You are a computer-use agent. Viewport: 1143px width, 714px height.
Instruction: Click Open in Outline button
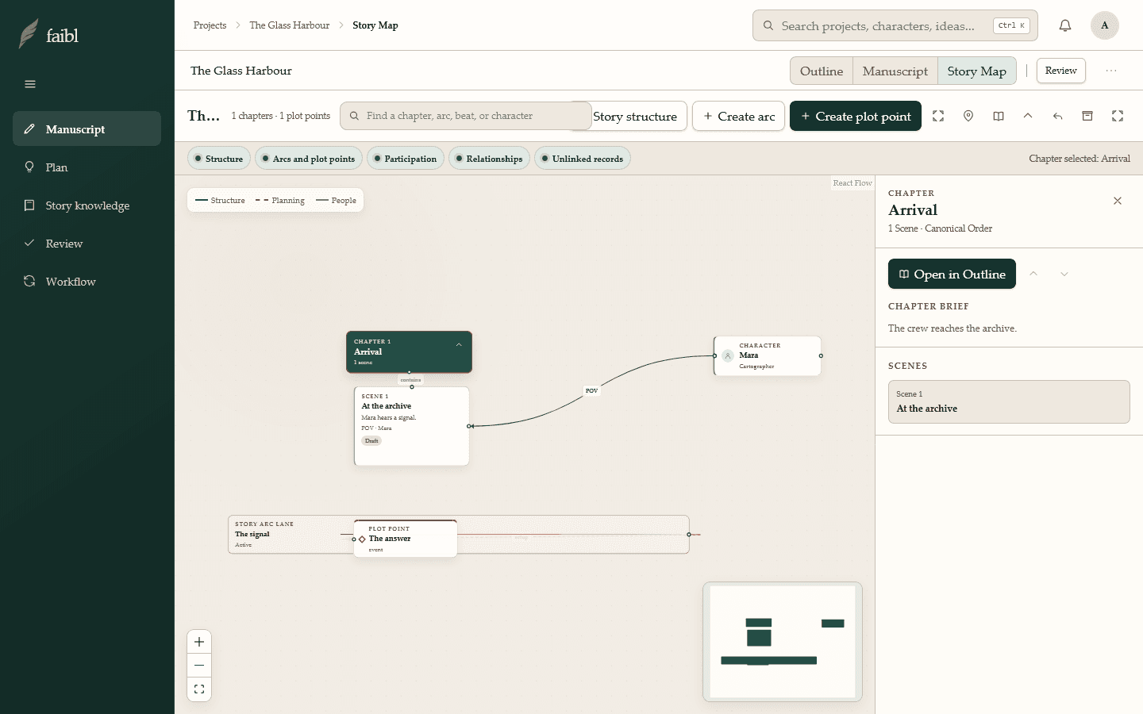click(x=952, y=274)
